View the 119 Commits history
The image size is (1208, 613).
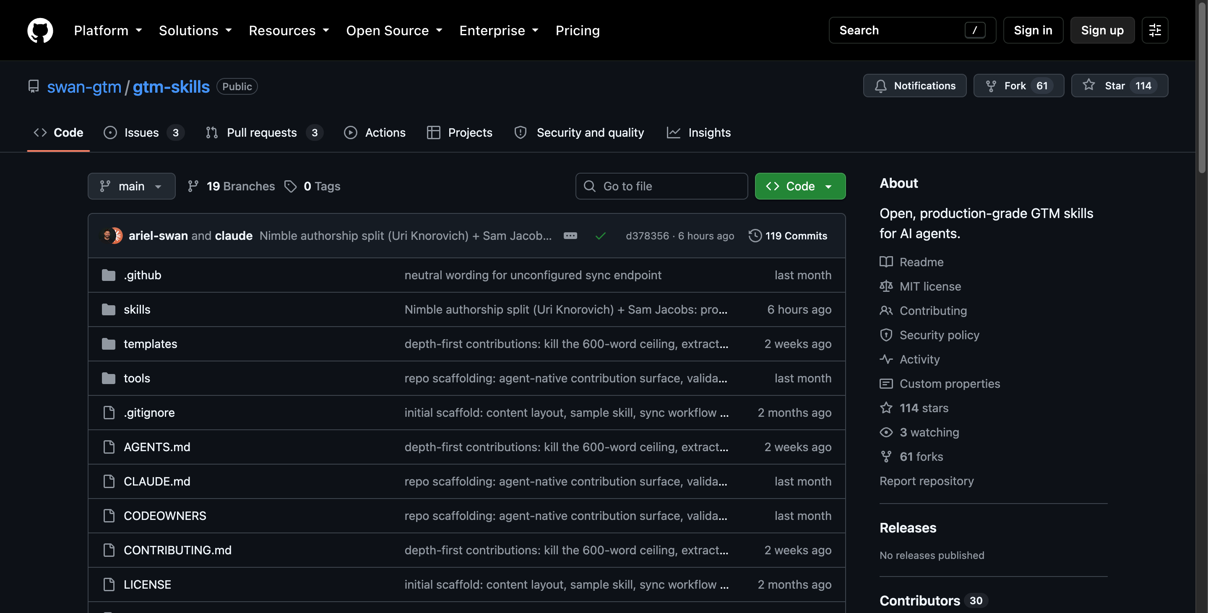pos(788,236)
